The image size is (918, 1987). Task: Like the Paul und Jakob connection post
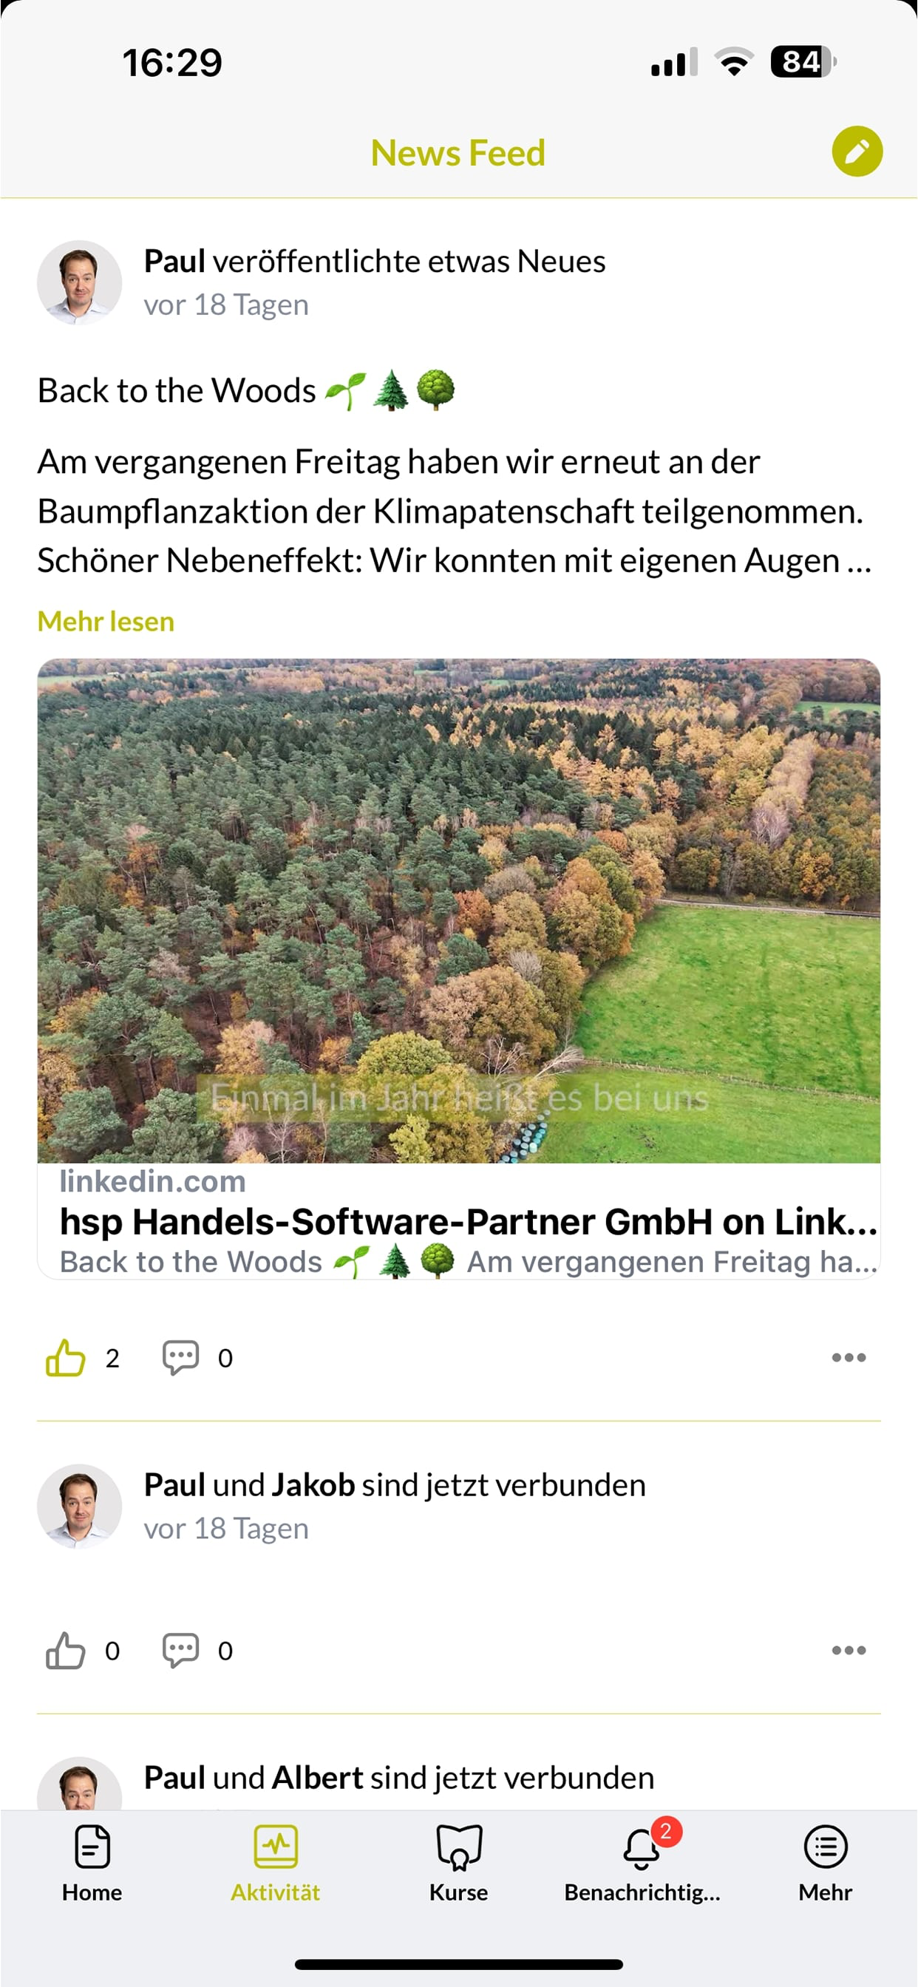click(66, 1650)
